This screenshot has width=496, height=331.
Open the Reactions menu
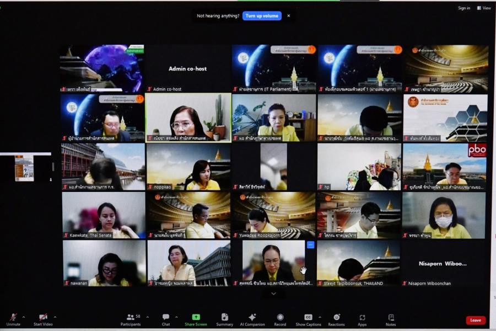pos(336,319)
